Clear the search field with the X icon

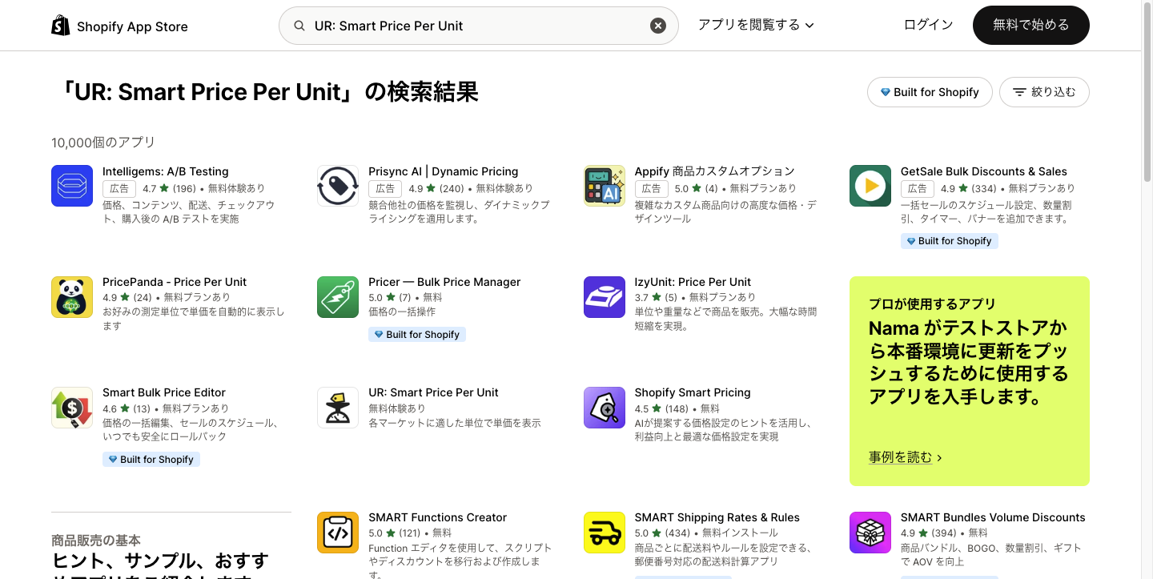(x=658, y=26)
